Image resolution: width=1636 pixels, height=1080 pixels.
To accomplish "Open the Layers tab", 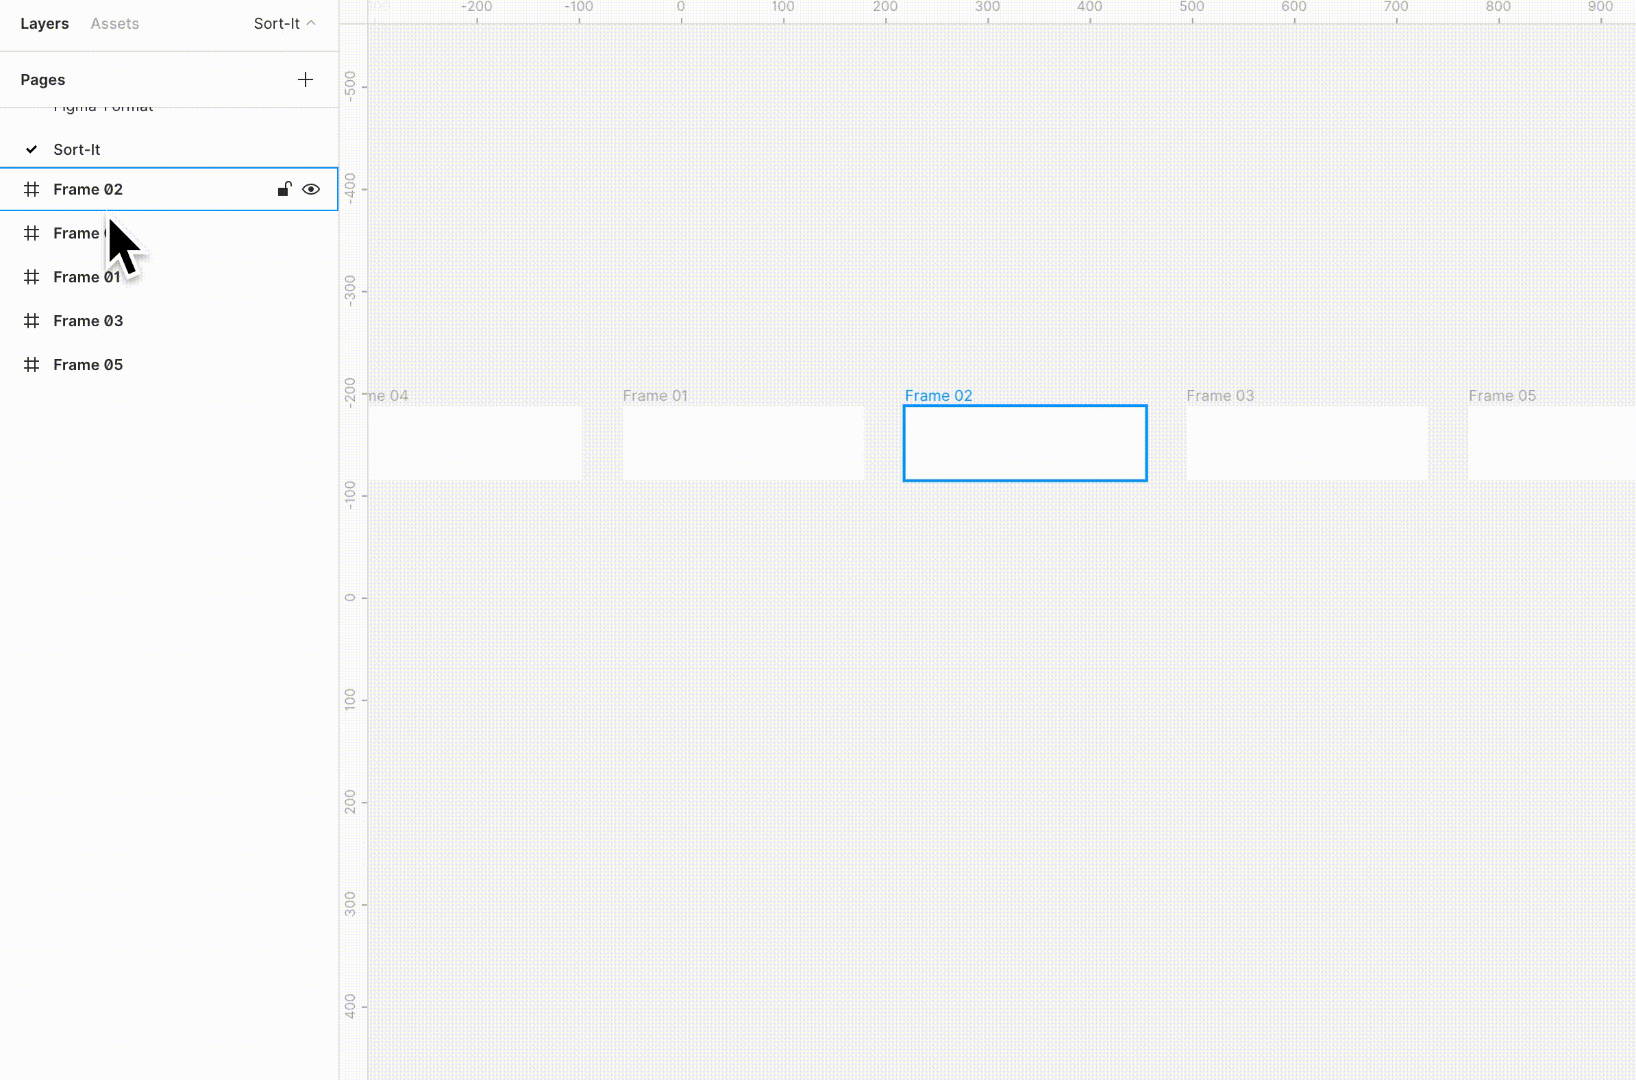I will [45, 23].
